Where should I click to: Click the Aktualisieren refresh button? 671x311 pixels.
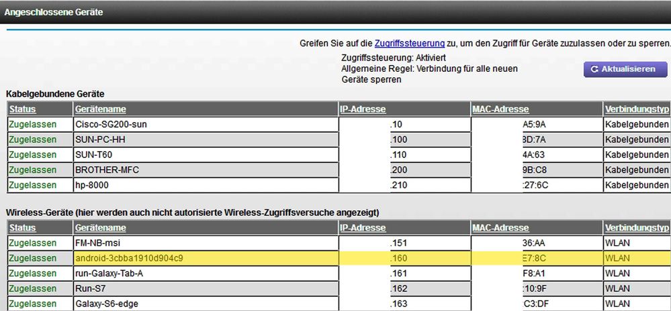click(625, 69)
